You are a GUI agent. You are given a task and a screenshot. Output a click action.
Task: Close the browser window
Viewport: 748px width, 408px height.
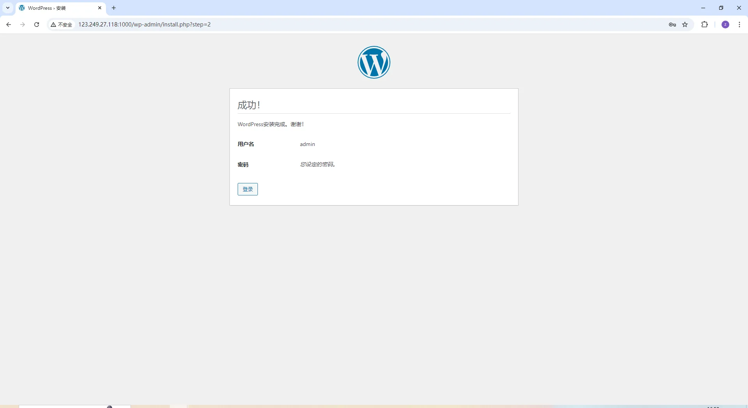pyautogui.click(x=739, y=8)
